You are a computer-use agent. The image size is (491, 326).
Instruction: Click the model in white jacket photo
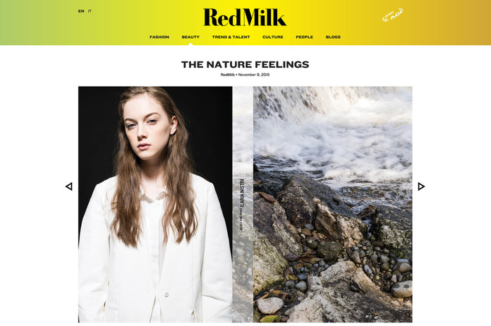click(x=155, y=205)
